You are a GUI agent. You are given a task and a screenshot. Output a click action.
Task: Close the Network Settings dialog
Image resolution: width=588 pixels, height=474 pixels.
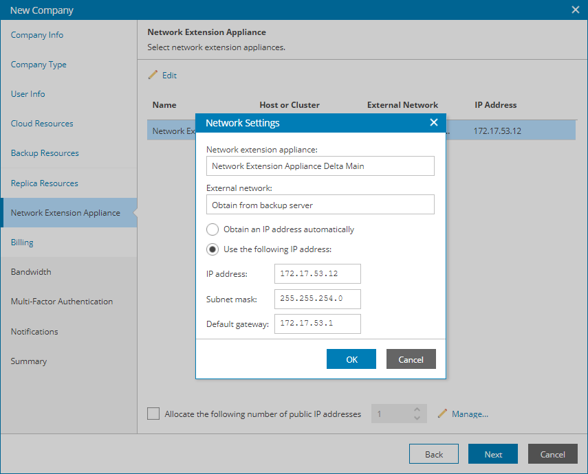click(x=433, y=123)
